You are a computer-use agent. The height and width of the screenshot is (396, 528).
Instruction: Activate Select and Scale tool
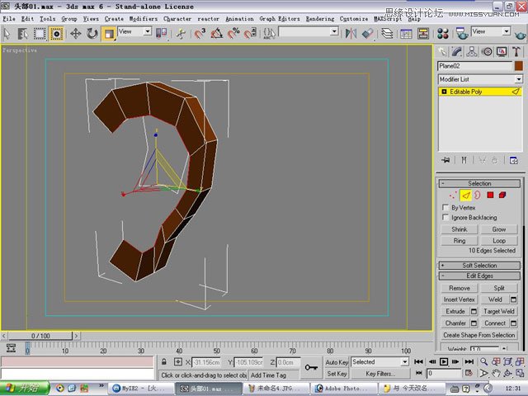[109, 34]
